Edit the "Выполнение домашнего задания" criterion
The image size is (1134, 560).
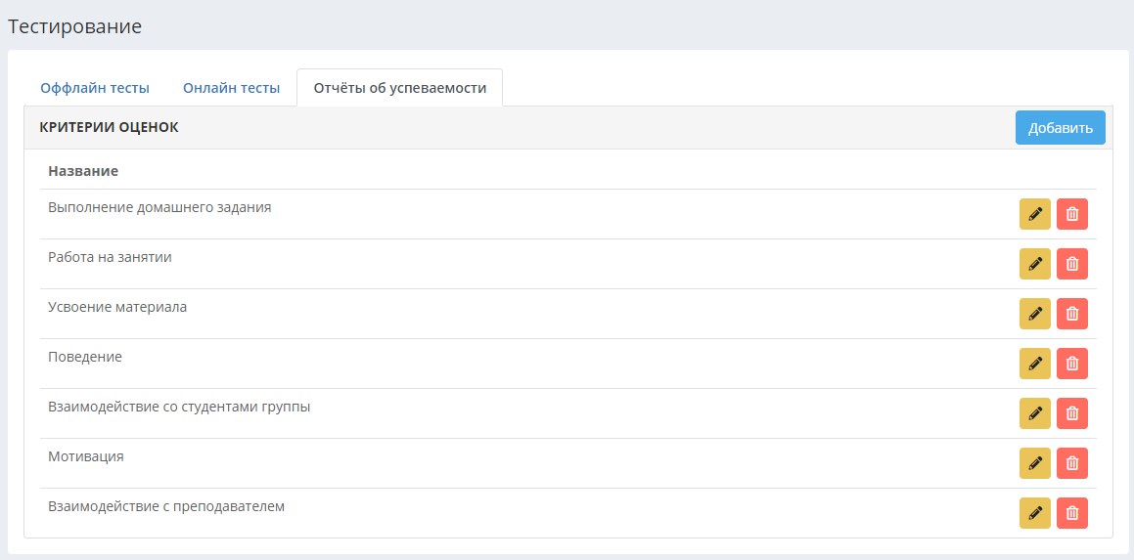(x=1035, y=214)
